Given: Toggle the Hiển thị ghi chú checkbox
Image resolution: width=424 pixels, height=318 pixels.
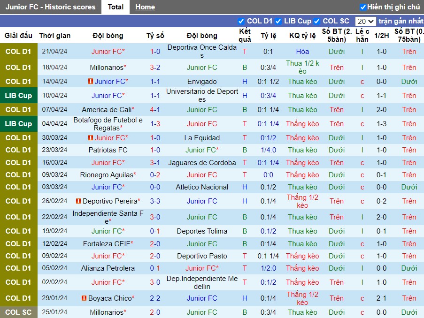Looking at the screenshot, I should 363,8.
